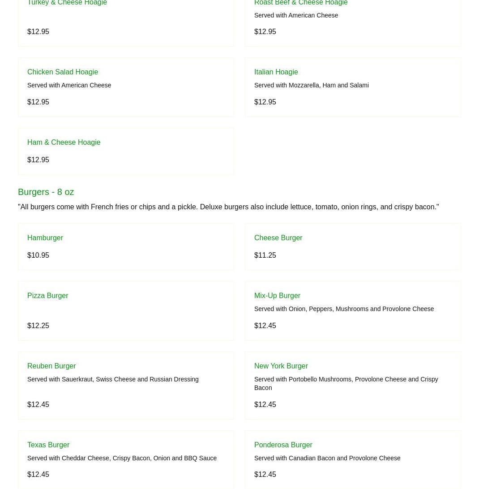Click the Pizza Burger $12.25 price

pyautogui.click(x=38, y=325)
